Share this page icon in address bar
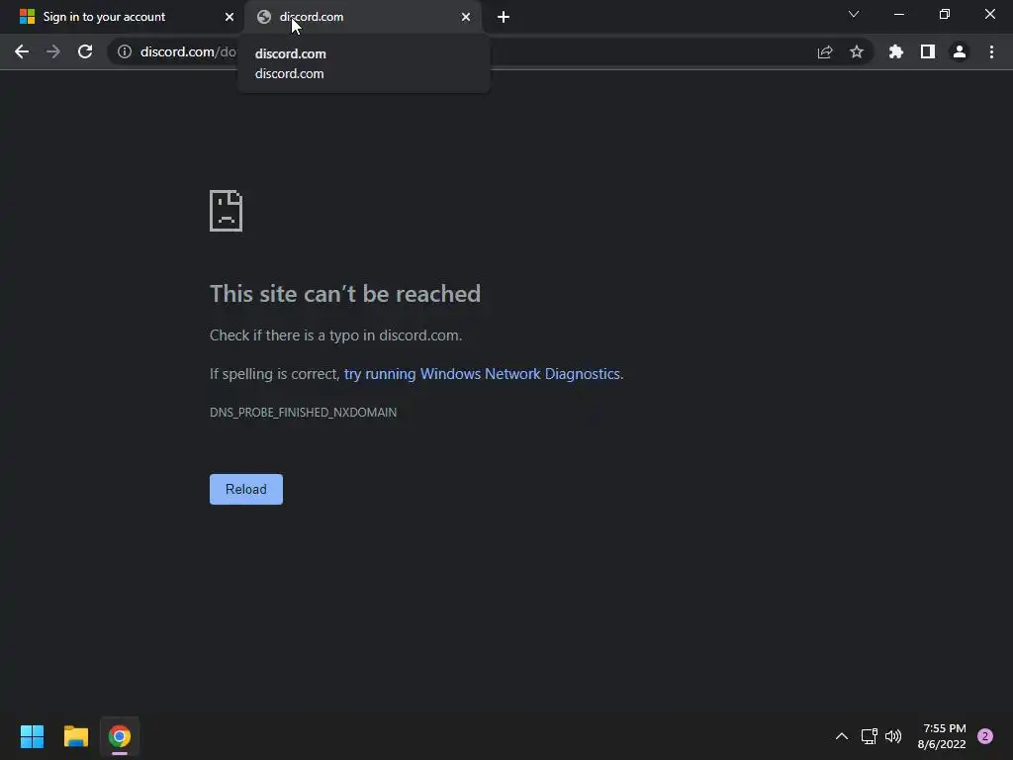Screen dimensions: 1013x760 coord(825,51)
